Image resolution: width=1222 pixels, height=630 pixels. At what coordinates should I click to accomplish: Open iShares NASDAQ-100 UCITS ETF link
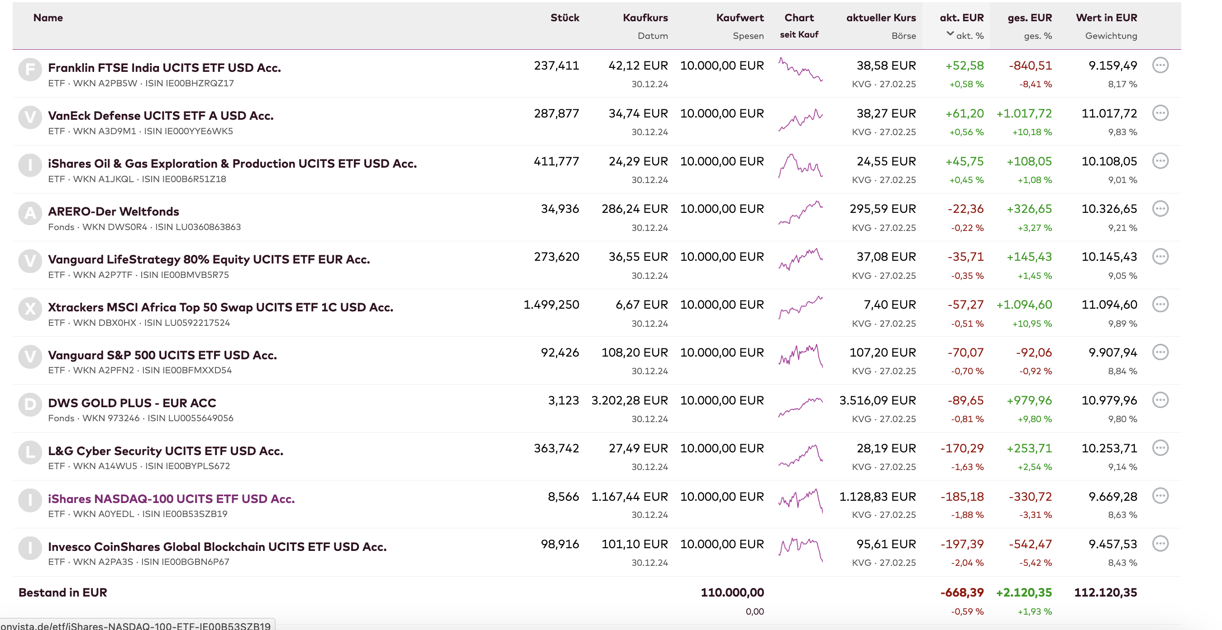(x=171, y=499)
